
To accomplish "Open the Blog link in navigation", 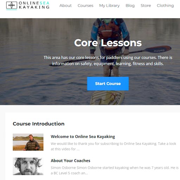I will click(130, 6).
